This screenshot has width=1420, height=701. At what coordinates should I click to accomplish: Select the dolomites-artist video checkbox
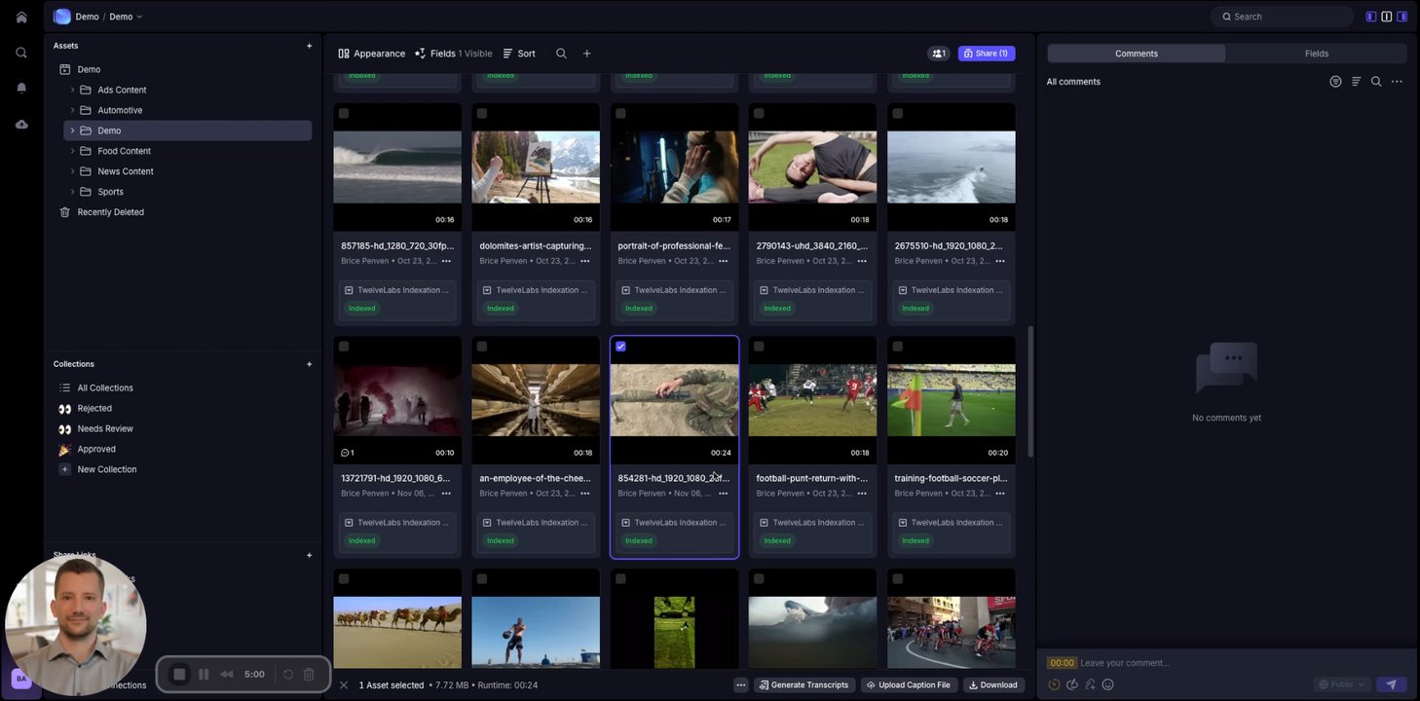[x=482, y=114]
